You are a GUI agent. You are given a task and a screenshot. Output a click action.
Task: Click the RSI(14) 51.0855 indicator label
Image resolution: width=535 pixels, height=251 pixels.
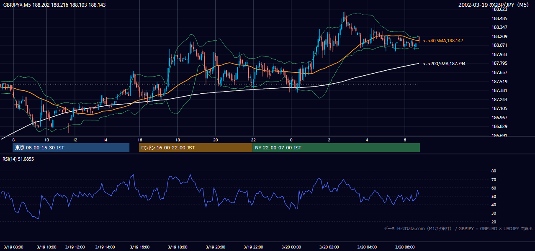tap(18, 159)
